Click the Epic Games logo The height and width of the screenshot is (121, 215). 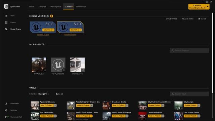coord(6,7)
